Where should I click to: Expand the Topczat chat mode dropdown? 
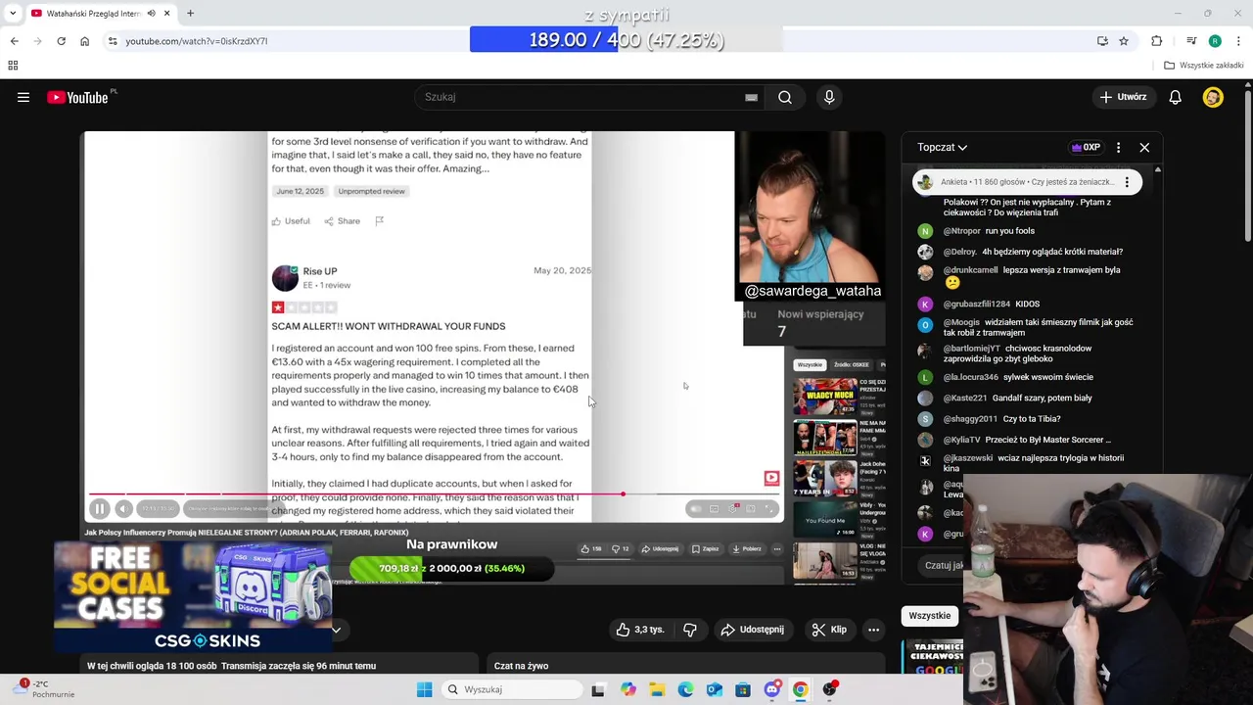point(942,148)
